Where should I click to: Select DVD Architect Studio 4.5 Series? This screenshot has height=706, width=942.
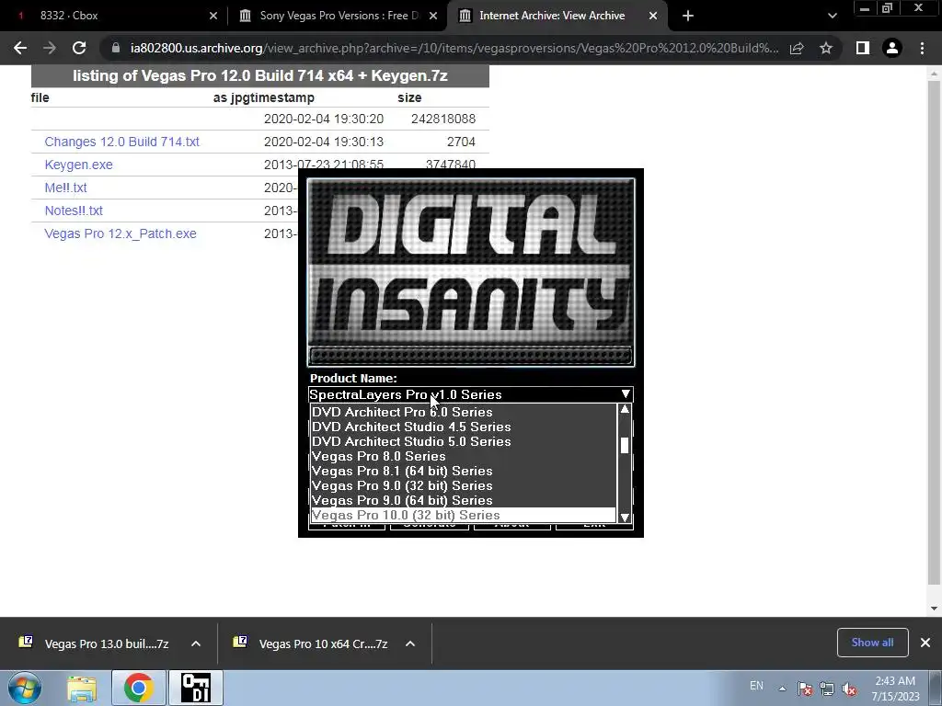coord(464,427)
